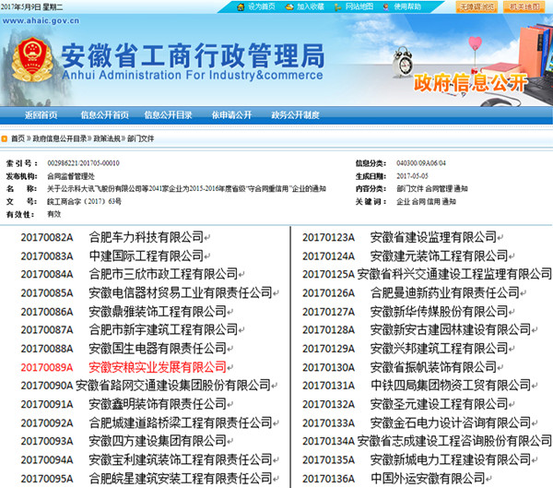Click document number 皖工商合字〔2017〕63号
The width and height of the screenshot is (553, 488).
(x=84, y=202)
